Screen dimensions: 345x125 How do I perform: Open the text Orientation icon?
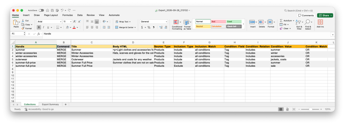coord(104,22)
